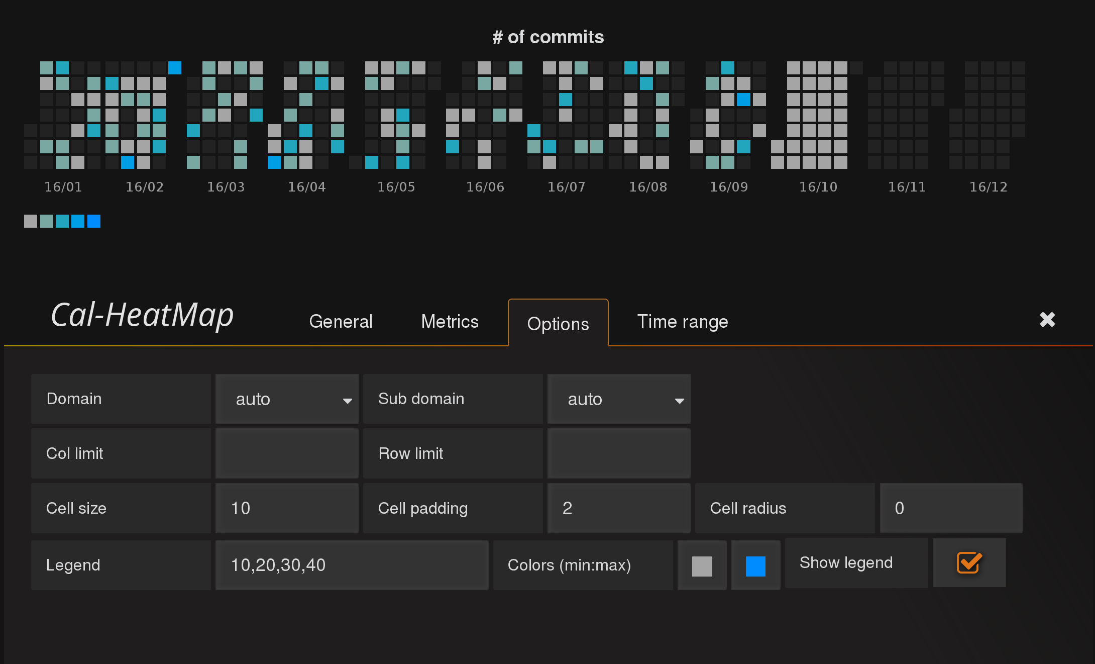1095x664 pixels.
Task: Click the Cell padding field showing 2
Action: pos(619,508)
